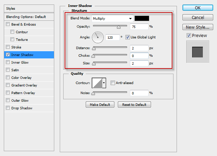This screenshot has width=217, height=156.
Task: Select the Stroke style row label
Action: (16, 47)
